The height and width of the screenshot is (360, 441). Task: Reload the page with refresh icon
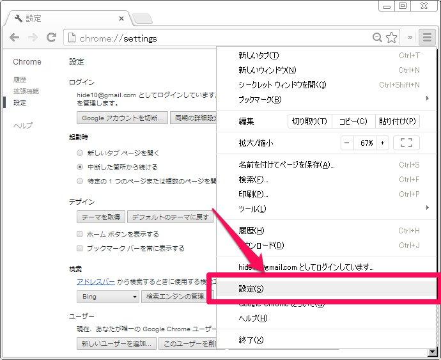click(51, 38)
